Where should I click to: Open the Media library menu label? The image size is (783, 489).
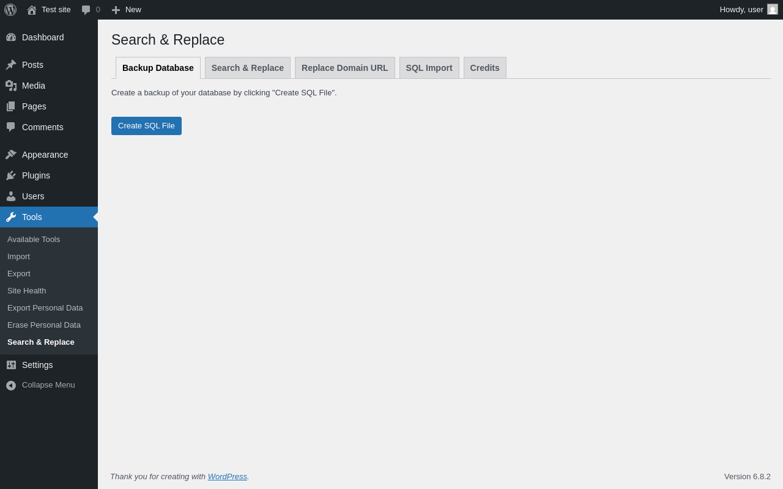click(34, 86)
